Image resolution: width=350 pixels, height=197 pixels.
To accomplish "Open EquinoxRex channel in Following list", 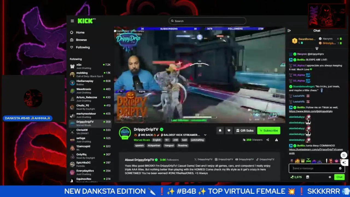I will [90, 180].
